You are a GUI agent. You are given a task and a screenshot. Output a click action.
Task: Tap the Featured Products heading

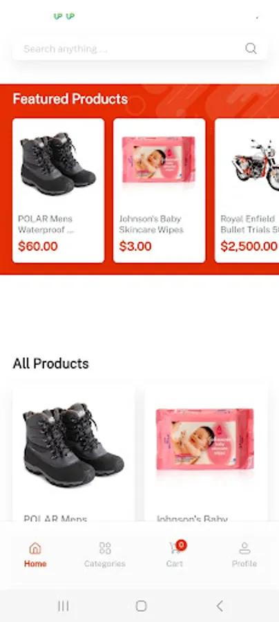pyautogui.click(x=70, y=99)
